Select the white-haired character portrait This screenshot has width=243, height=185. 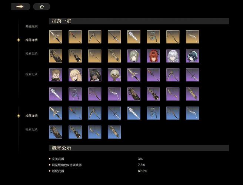pyautogui.click(x=173, y=56)
